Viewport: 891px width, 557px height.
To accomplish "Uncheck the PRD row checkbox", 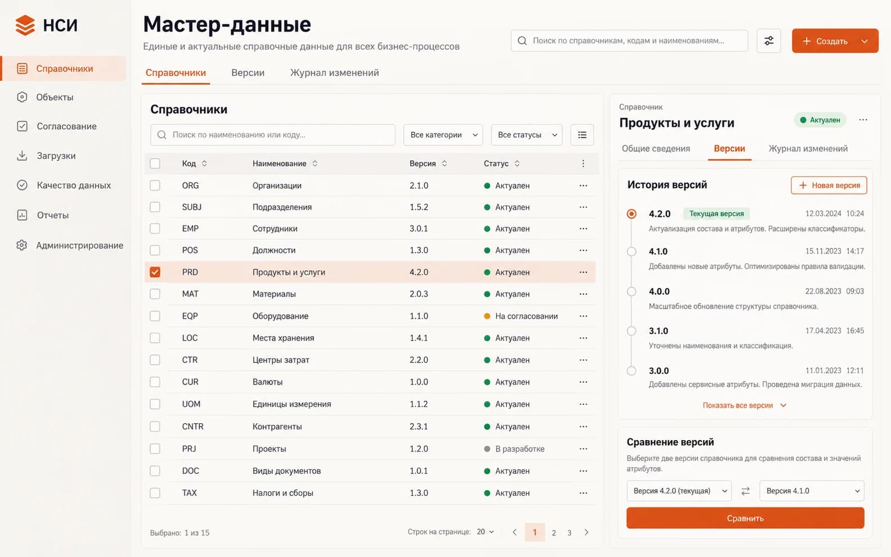I will [155, 272].
